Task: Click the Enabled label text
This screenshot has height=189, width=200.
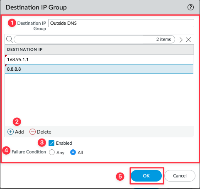Action: (x=64, y=143)
